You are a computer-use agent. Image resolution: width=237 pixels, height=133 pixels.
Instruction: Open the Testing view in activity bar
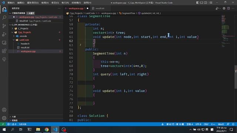(x=4, y=59)
